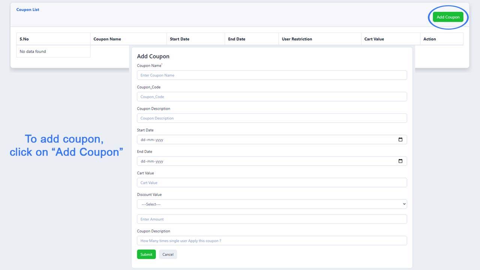Expand the Discount Value select dropdown
The height and width of the screenshot is (270, 480).
pos(271,204)
